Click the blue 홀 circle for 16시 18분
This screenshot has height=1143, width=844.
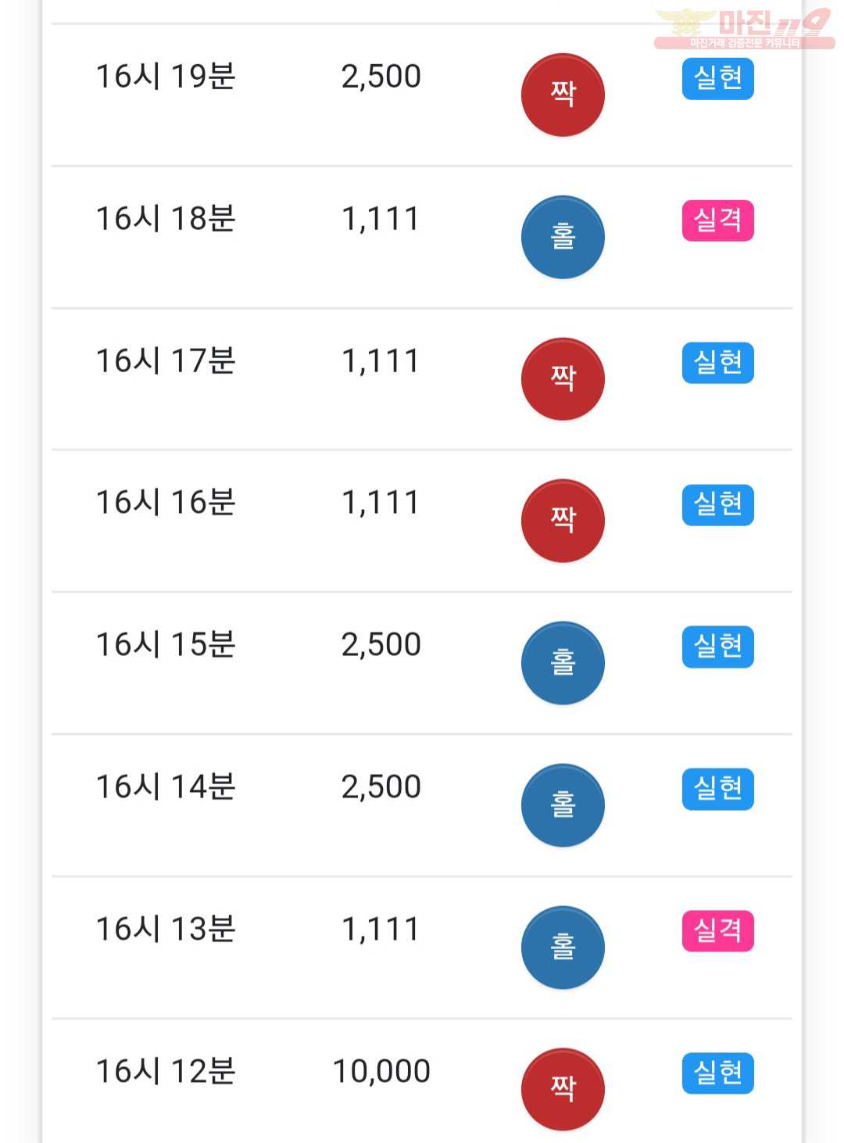[x=563, y=237]
